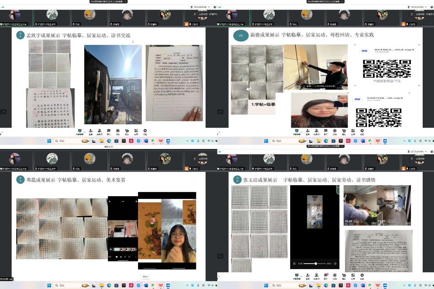Image resolution: width=434 pixels, height=289 pixels.
Task: Click taskbar search box under 孟欣宇 slide
Action: point(67,141)
